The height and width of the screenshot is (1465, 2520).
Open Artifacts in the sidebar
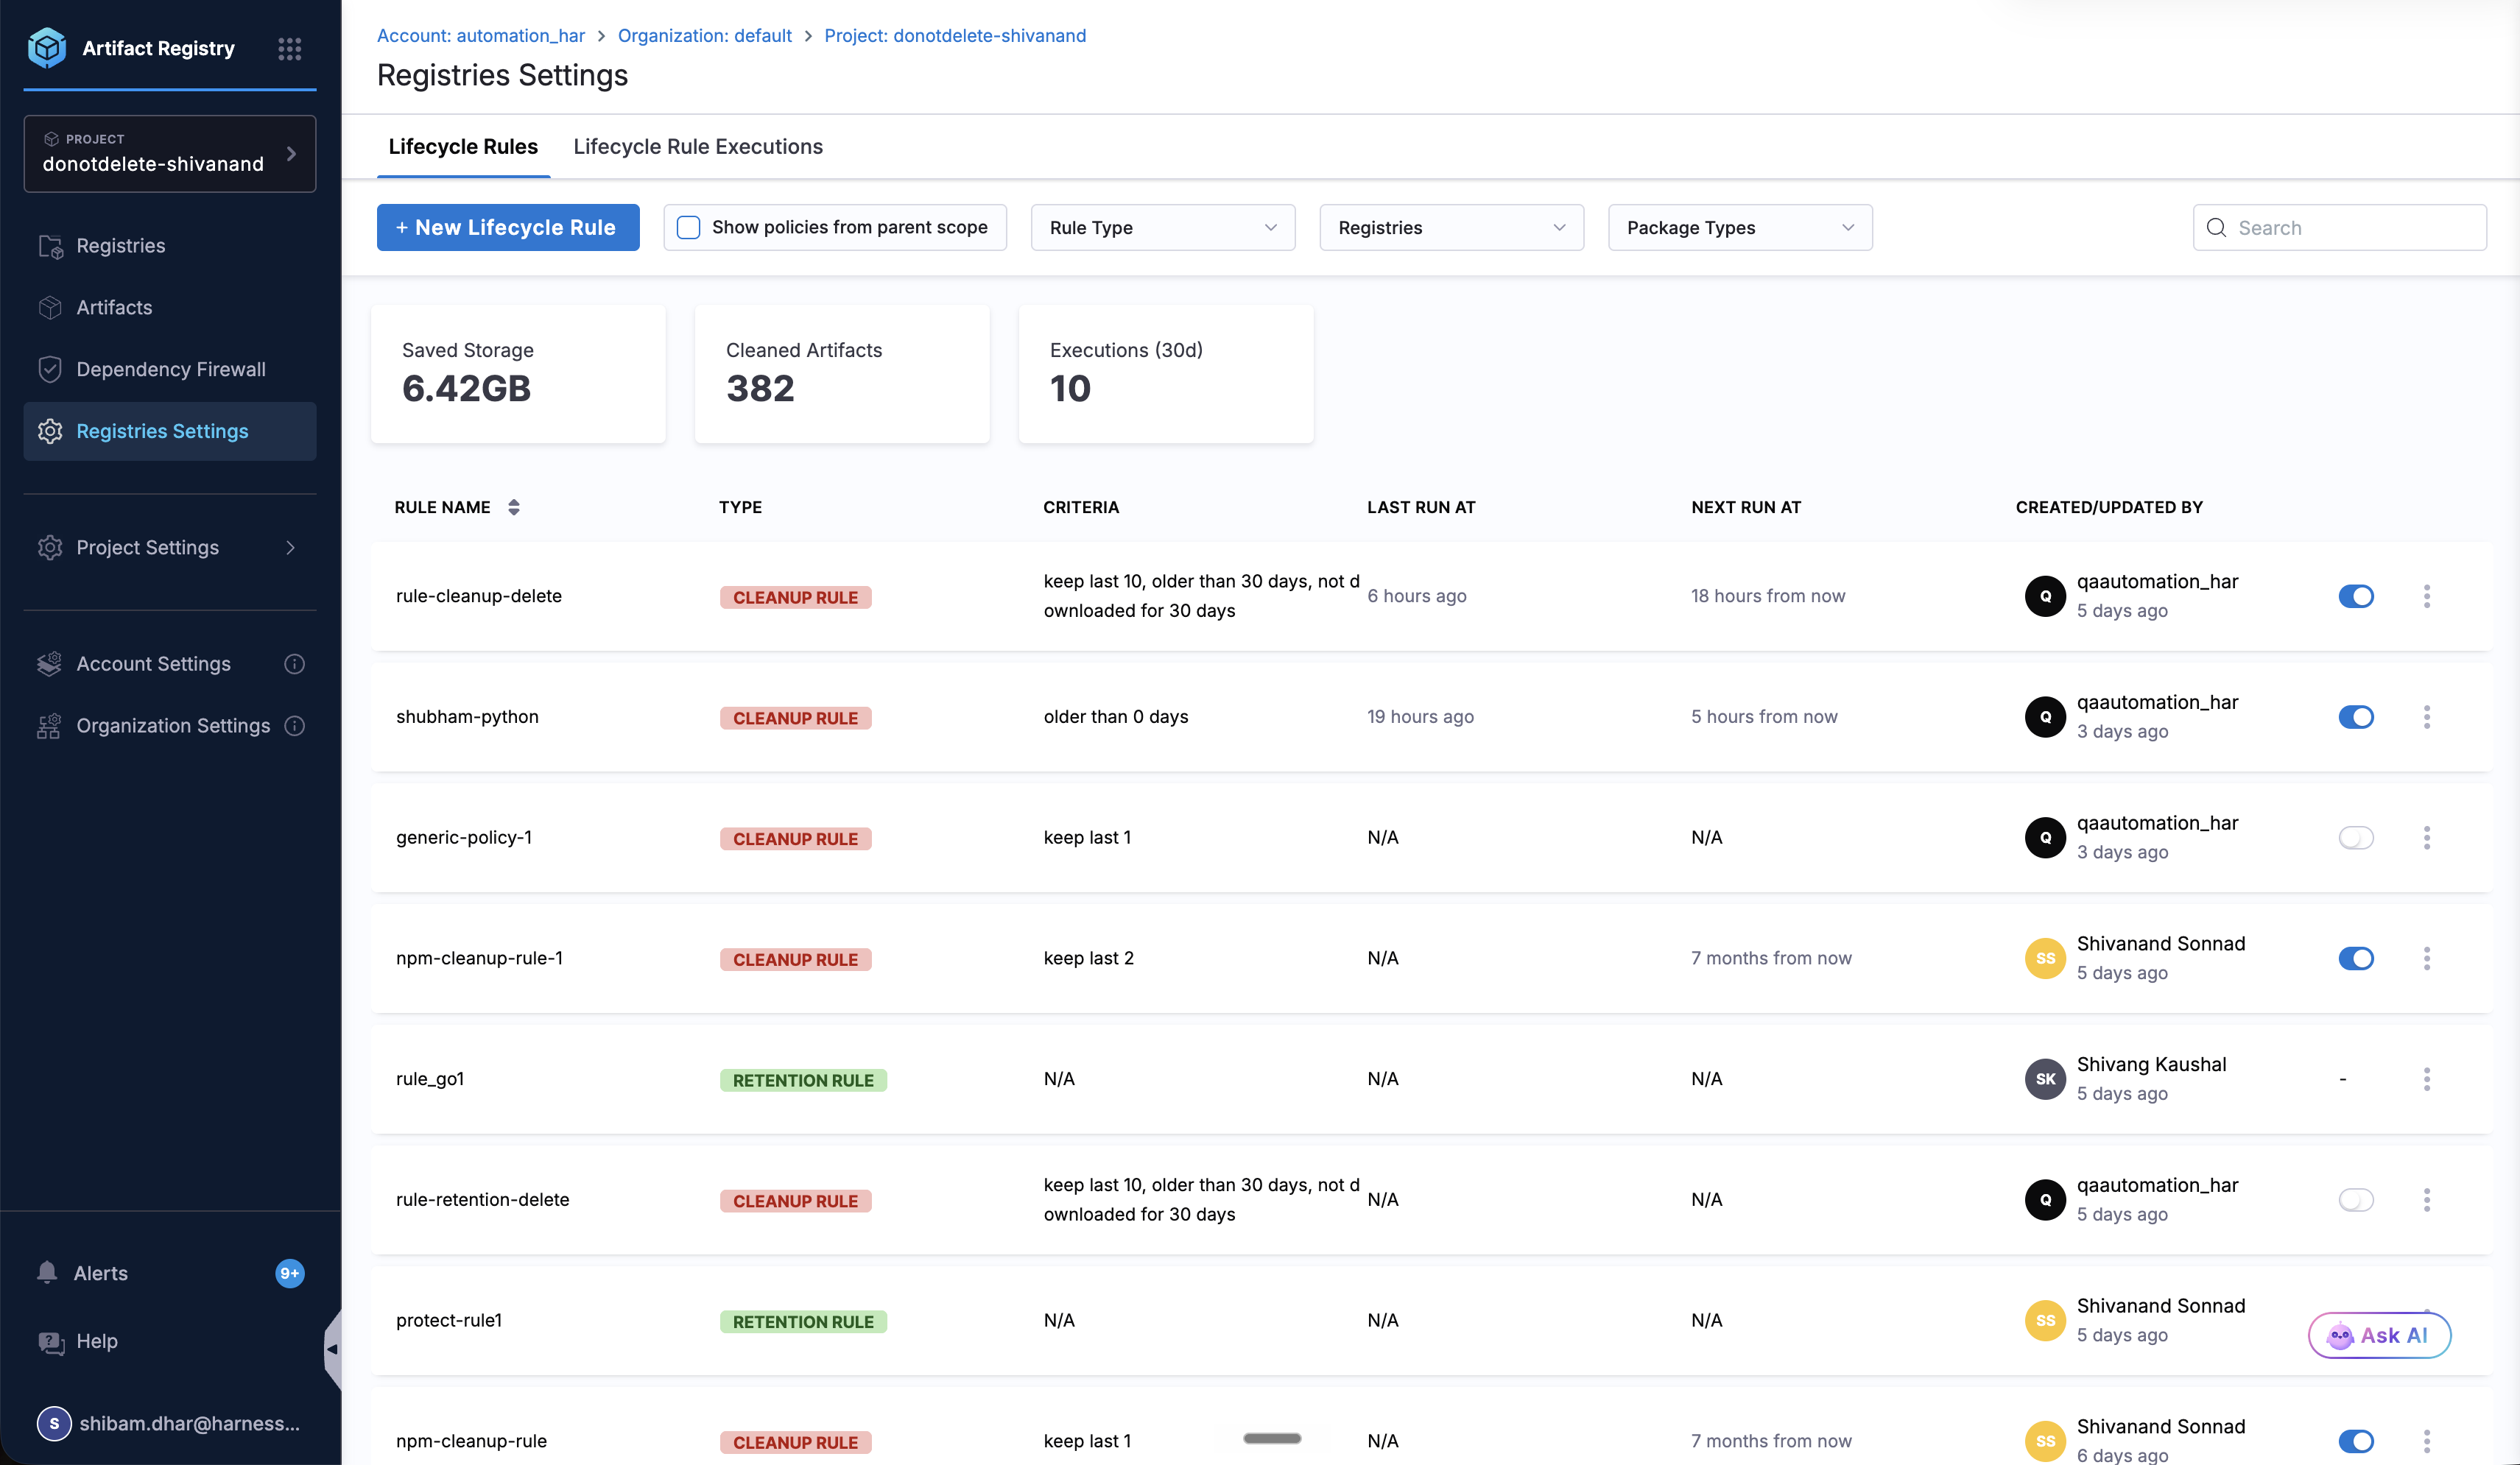pos(170,308)
